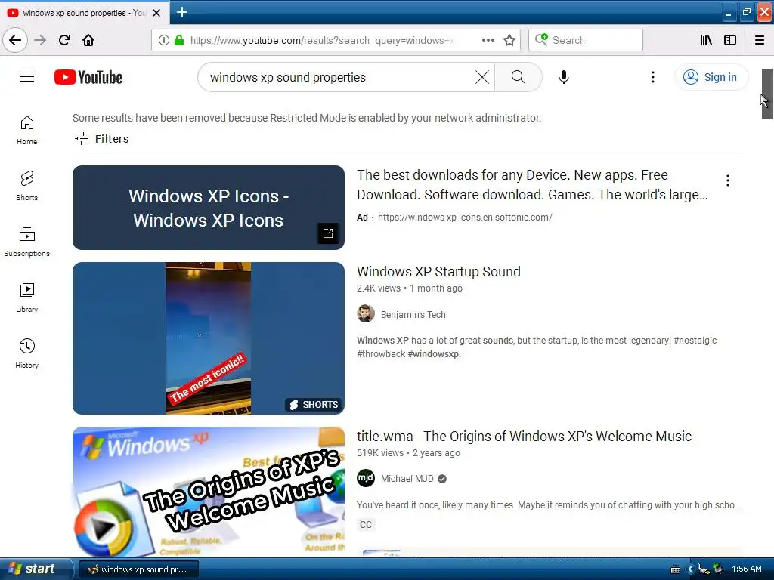Open Windows XP Startup Sound Shorts thumbnail
Screen dimensions: 774x580
coord(209,338)
